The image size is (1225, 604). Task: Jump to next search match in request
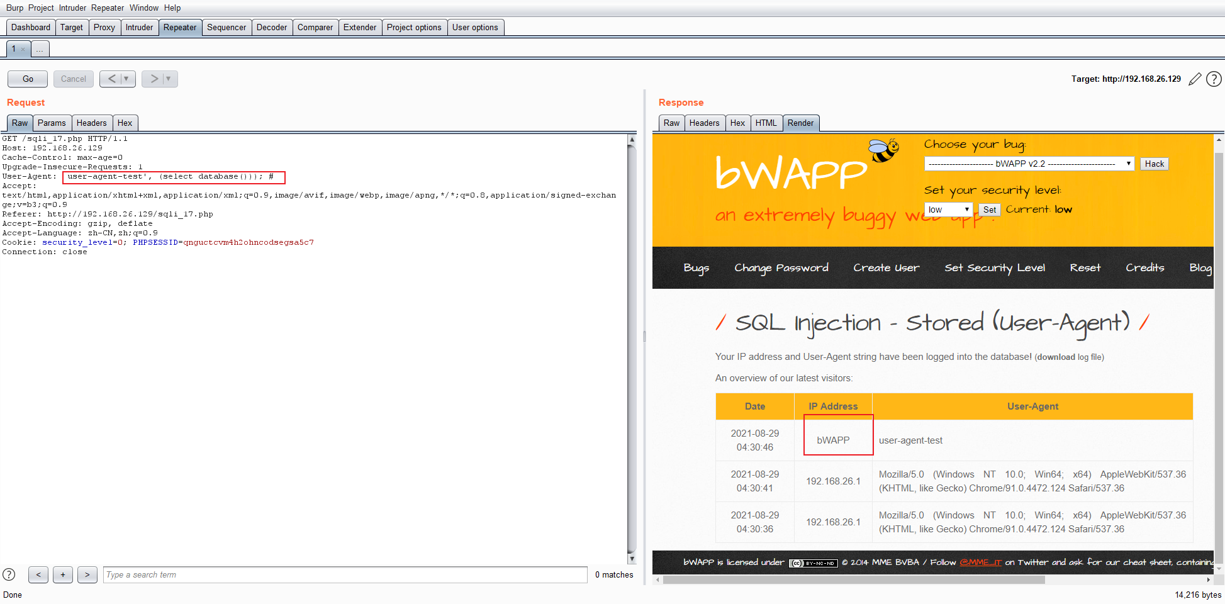pos(87,574)
